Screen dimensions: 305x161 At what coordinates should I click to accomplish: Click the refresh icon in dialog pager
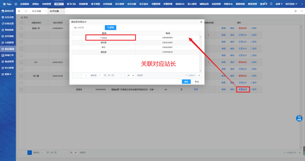(199, 75)
